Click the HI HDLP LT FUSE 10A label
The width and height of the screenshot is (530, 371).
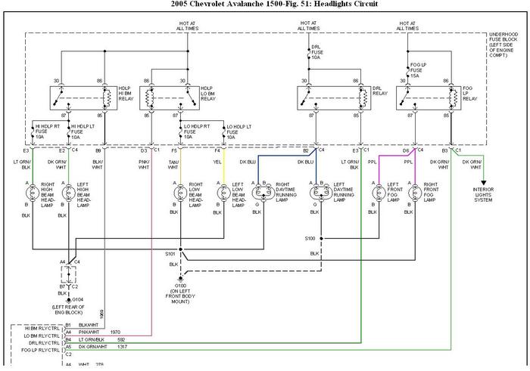83,131
